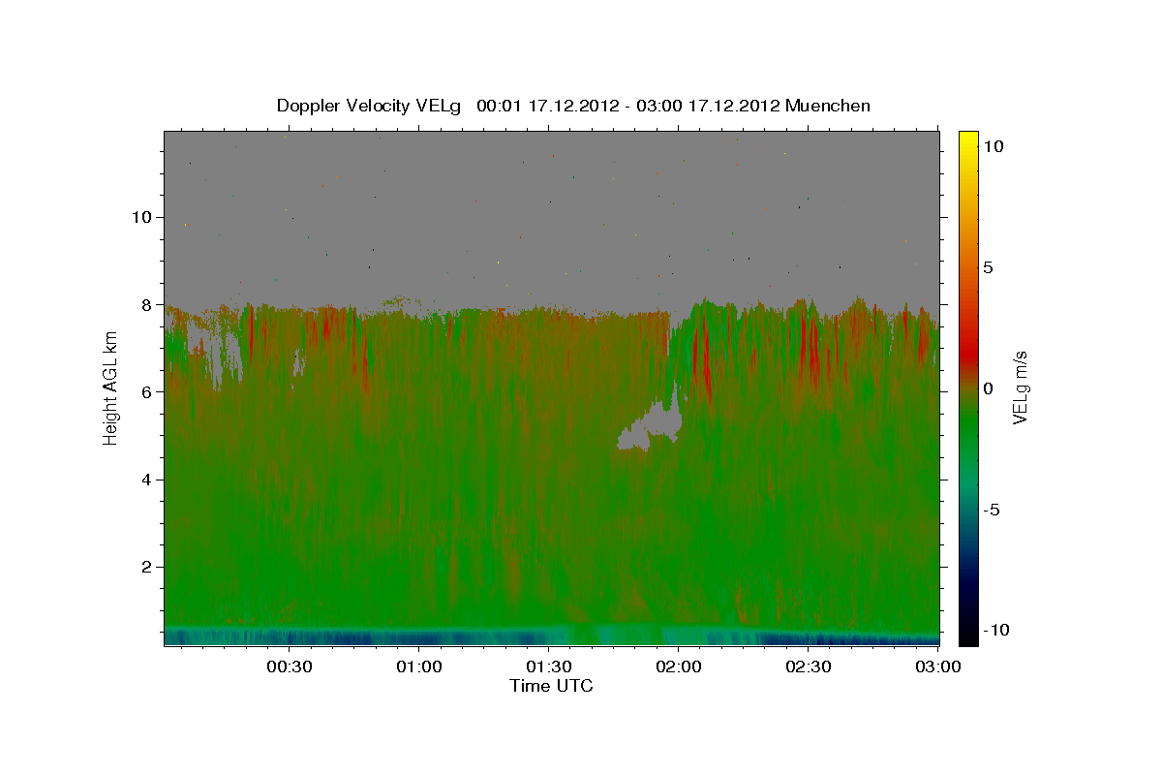Pick the yellow top of the colorbar

click(x=968, y=140)
